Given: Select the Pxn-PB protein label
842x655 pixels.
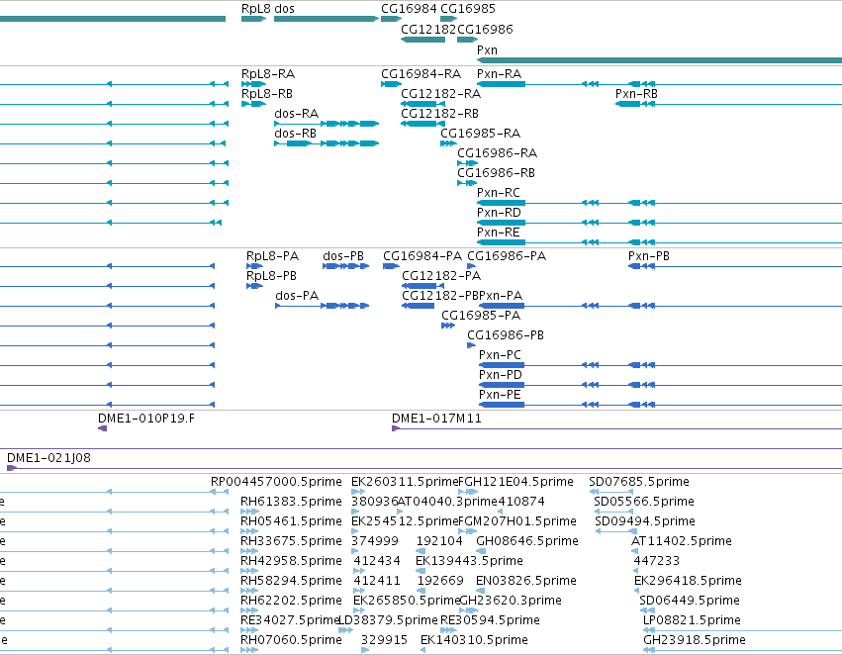Looking at the screenshot, I should click(649, 256).
